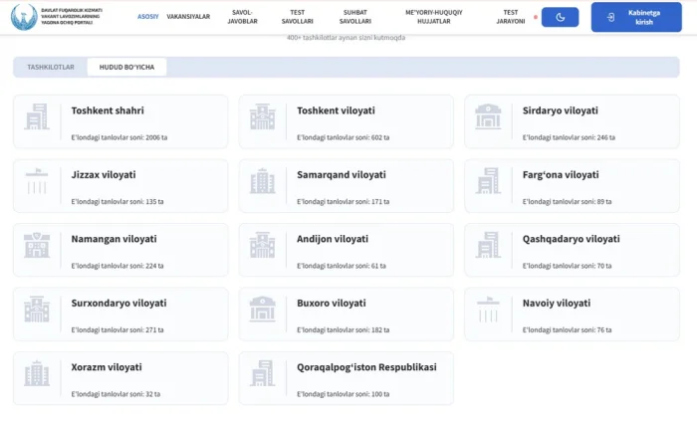Click the portal logo emblem
The height and width of the screenshot is (426, 697).
pos(25,17)
